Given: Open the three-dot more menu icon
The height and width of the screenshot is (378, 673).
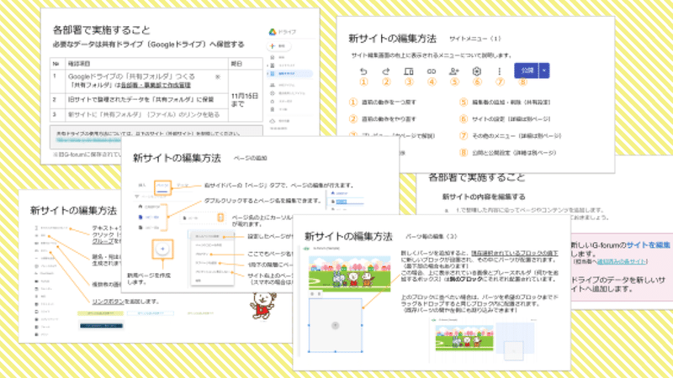Looking at the screenshot, I should pyautogui.click(x=499, y=71).
